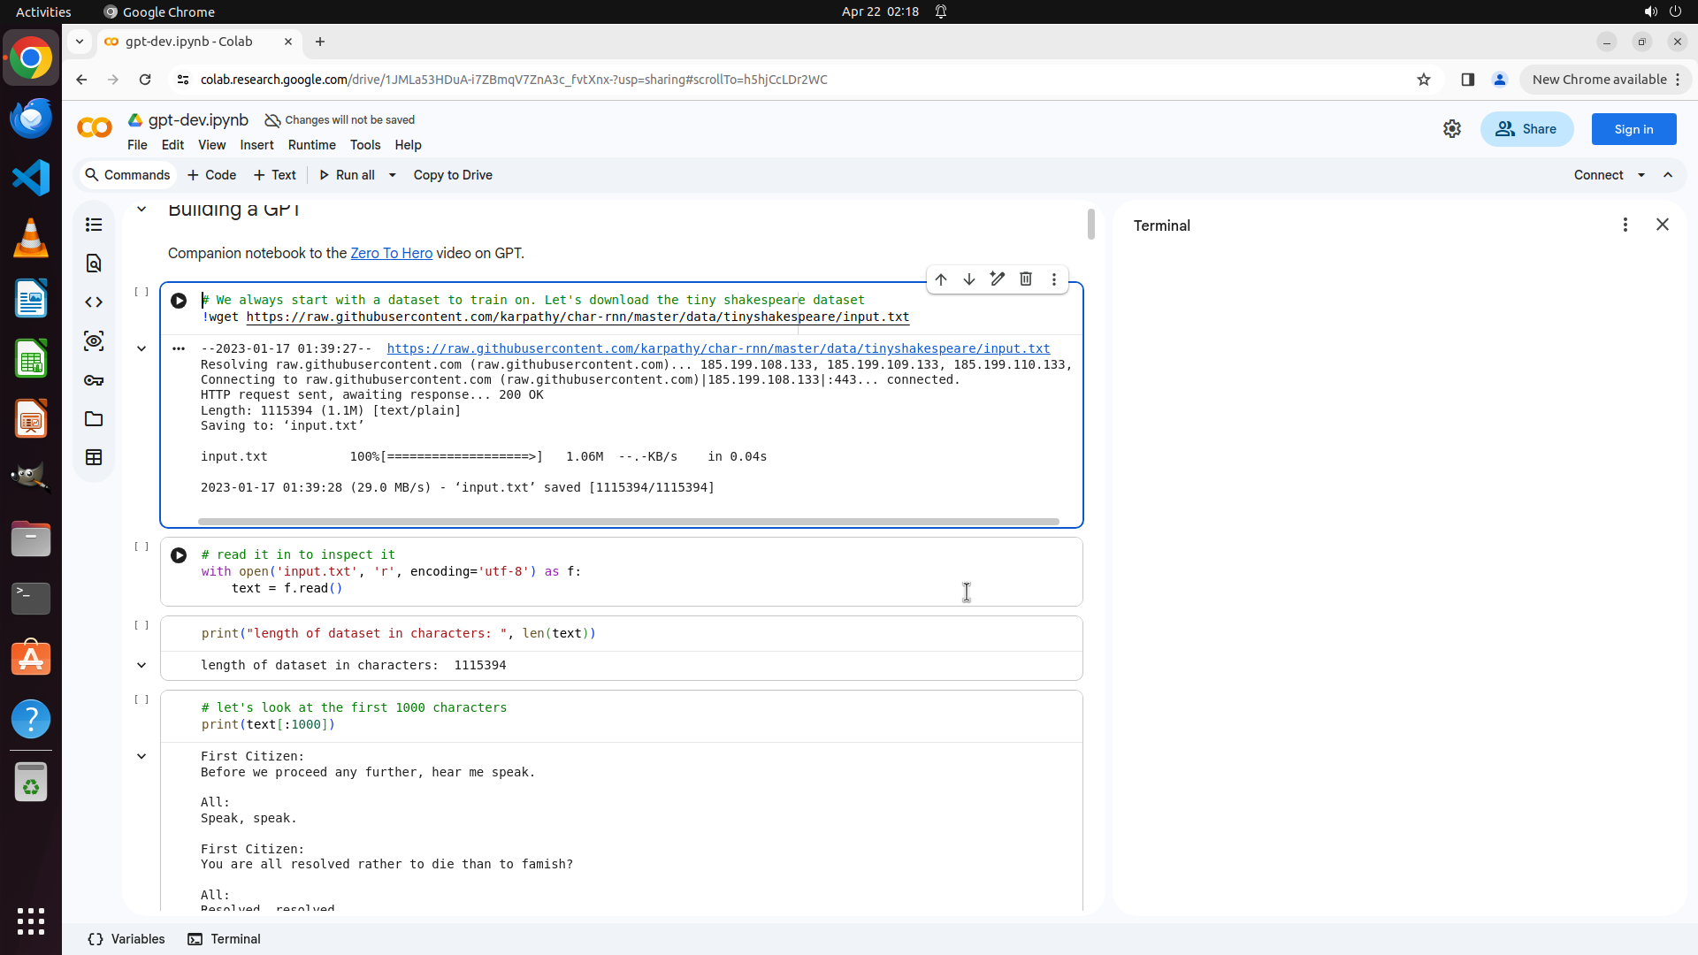Click the wget output horizontal scrollbar
Screen dimensions: 1698x955
click(x=628, y=522)
